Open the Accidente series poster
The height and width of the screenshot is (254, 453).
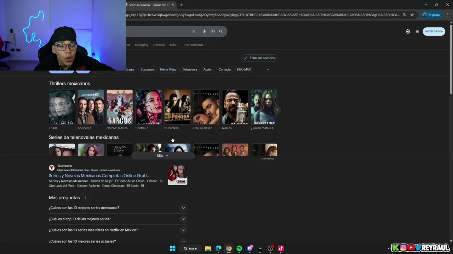click(91, 107)
